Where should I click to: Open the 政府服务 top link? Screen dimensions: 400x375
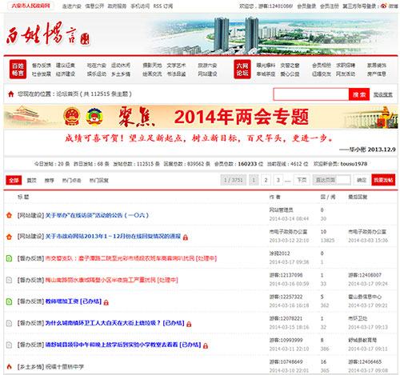[x=117, y=6]
